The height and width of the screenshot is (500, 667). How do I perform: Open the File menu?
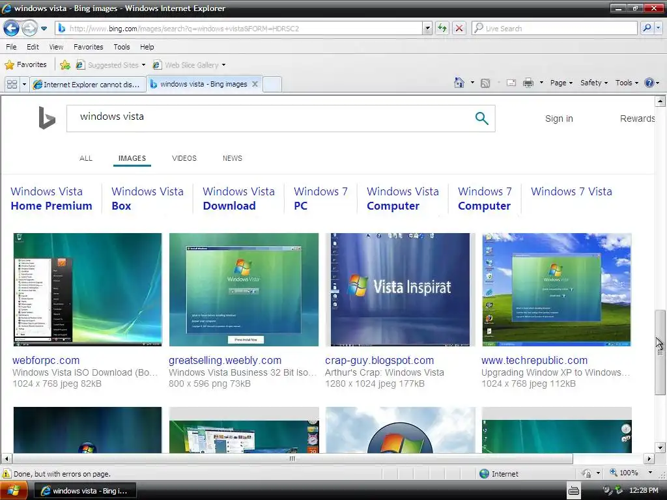(x=12, y=47)
